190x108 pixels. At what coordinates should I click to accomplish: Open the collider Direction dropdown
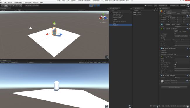pos(182,46)
